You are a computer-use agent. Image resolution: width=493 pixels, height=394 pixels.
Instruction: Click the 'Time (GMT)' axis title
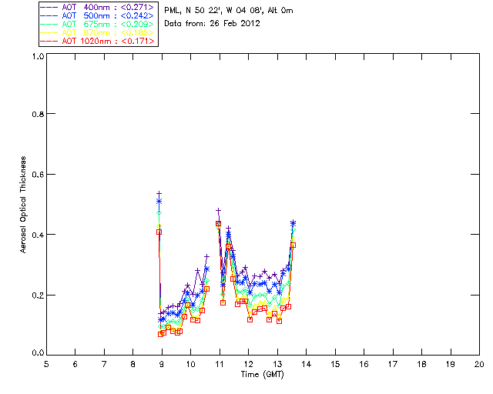[x=262, y=374]
